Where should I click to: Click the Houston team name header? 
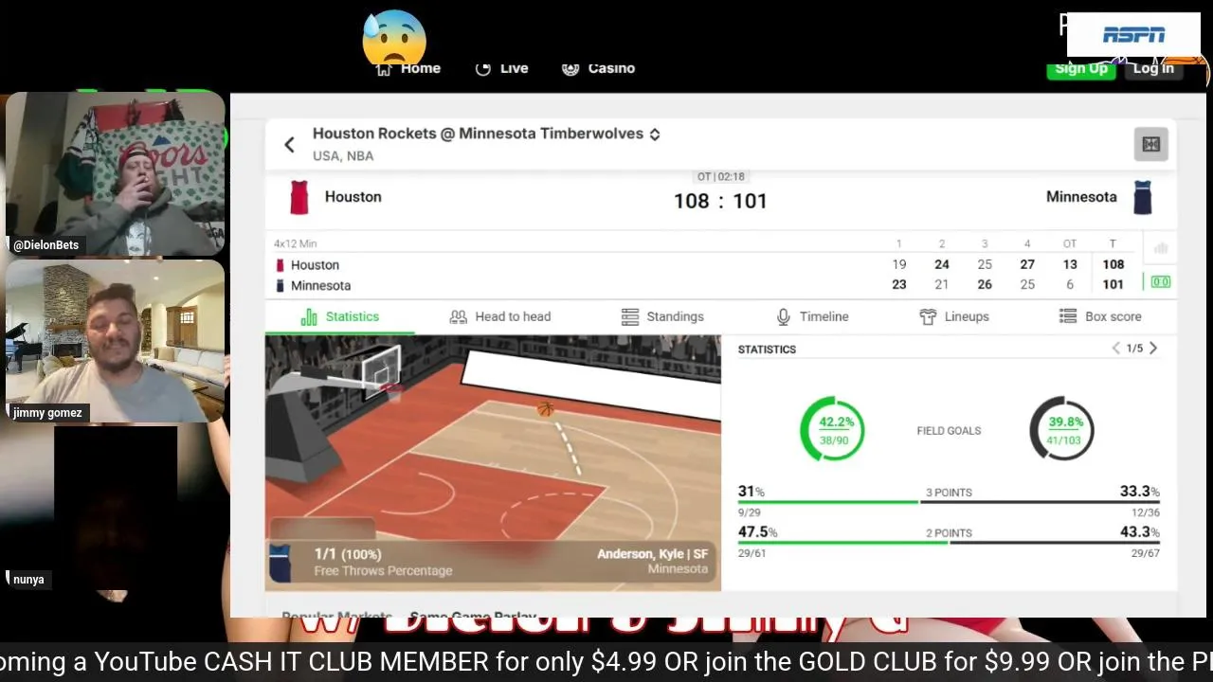click(x=353, y=197)
